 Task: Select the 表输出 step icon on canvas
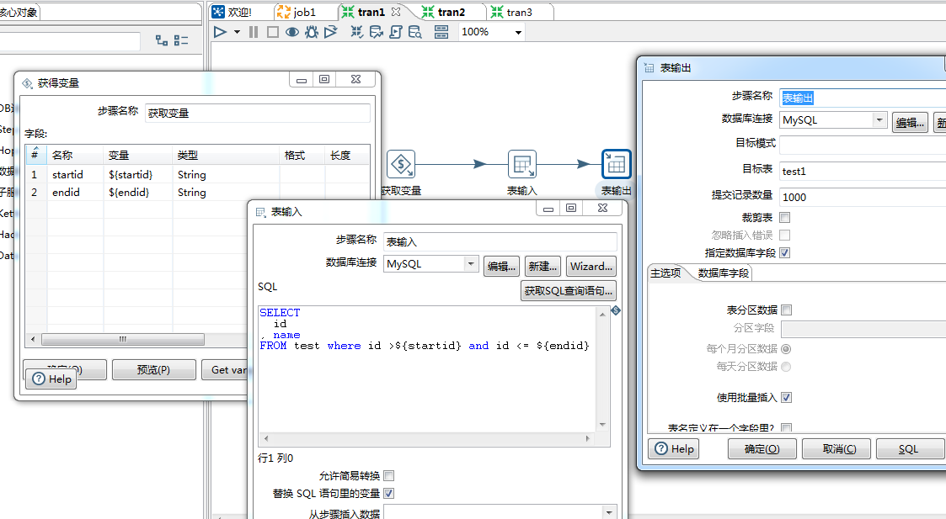point(616,164)
